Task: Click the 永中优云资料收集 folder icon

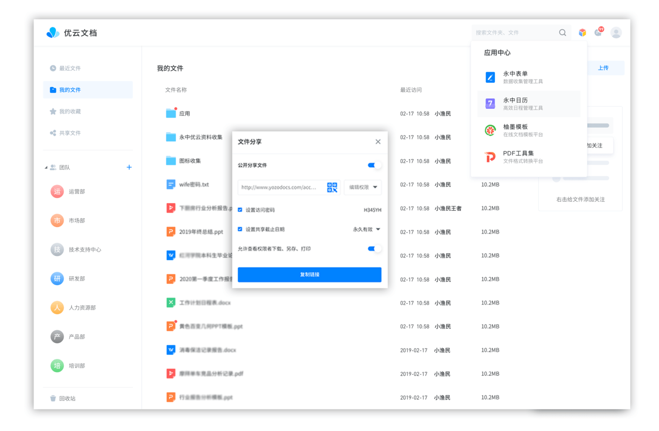Action: pos(171,137)
